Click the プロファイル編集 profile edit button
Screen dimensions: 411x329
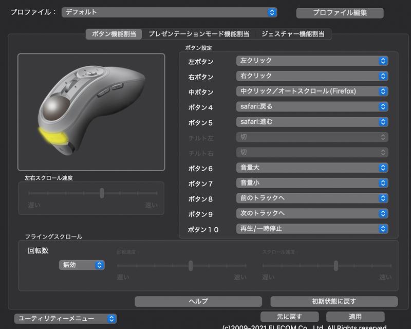(339, 13)
